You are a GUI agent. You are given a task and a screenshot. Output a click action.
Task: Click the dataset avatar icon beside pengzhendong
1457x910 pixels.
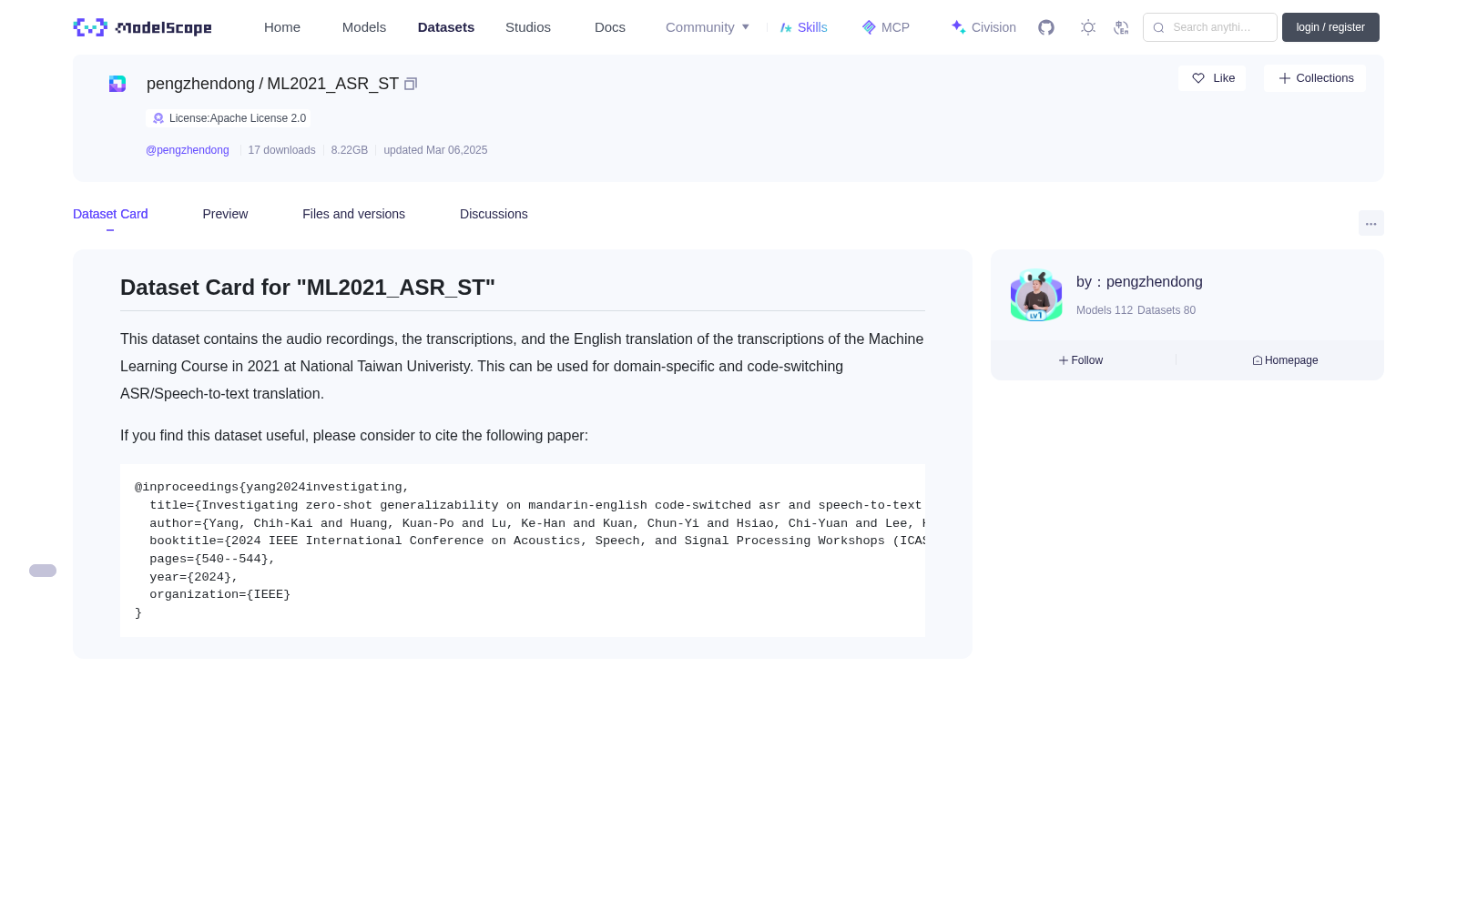pos(117,84)
